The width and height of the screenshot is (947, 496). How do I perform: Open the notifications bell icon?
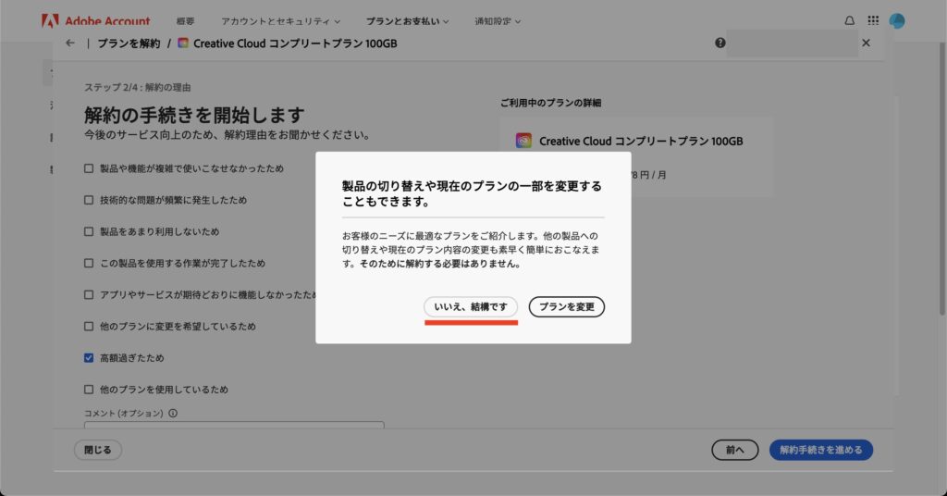pyautogui.click(x=850, y=20)
